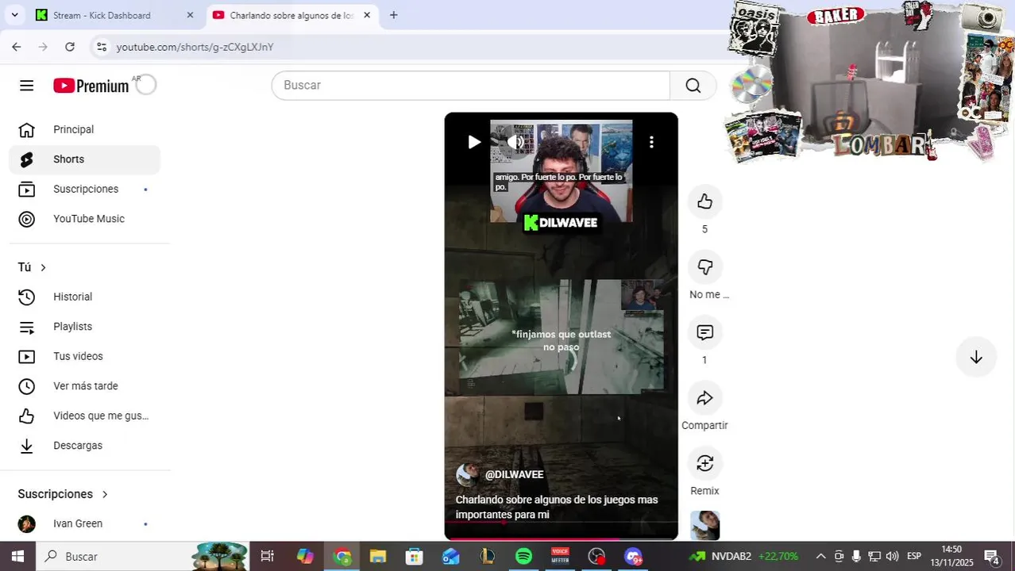
Task: Open File Explorer from taskbar
Action: click(378, 557)
